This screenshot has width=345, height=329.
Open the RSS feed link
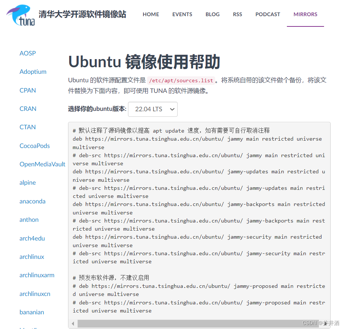[237, 14]
